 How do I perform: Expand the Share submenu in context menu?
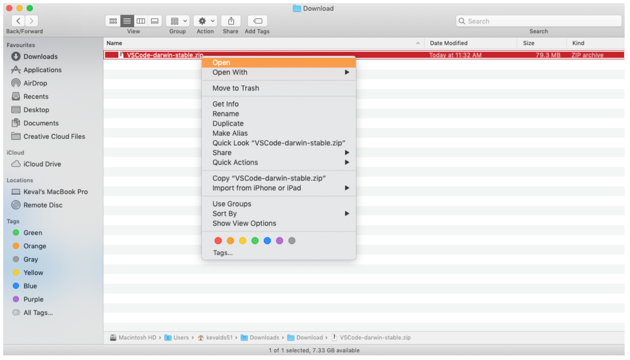coord(279,153)
